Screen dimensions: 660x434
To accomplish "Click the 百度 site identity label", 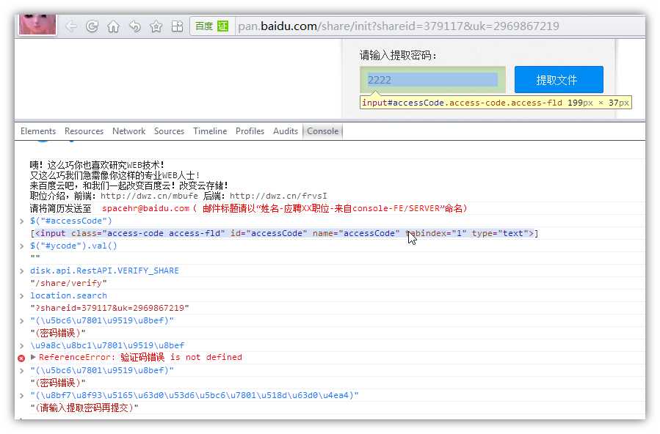I will coord(203,26).
